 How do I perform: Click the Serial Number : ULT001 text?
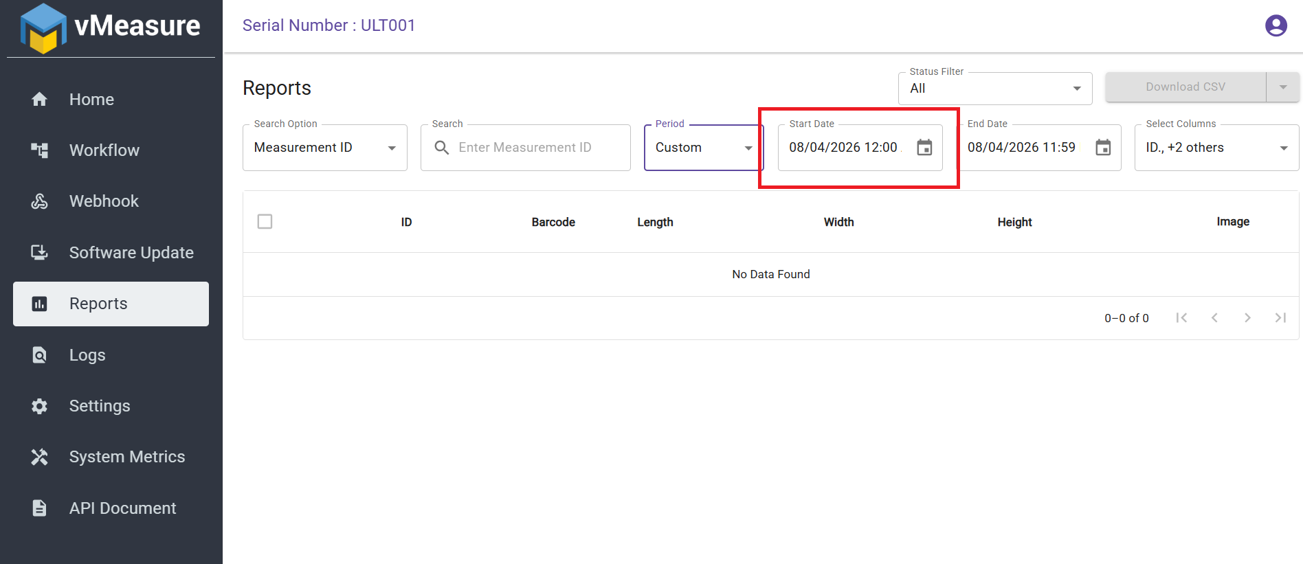tap(329, 25)
